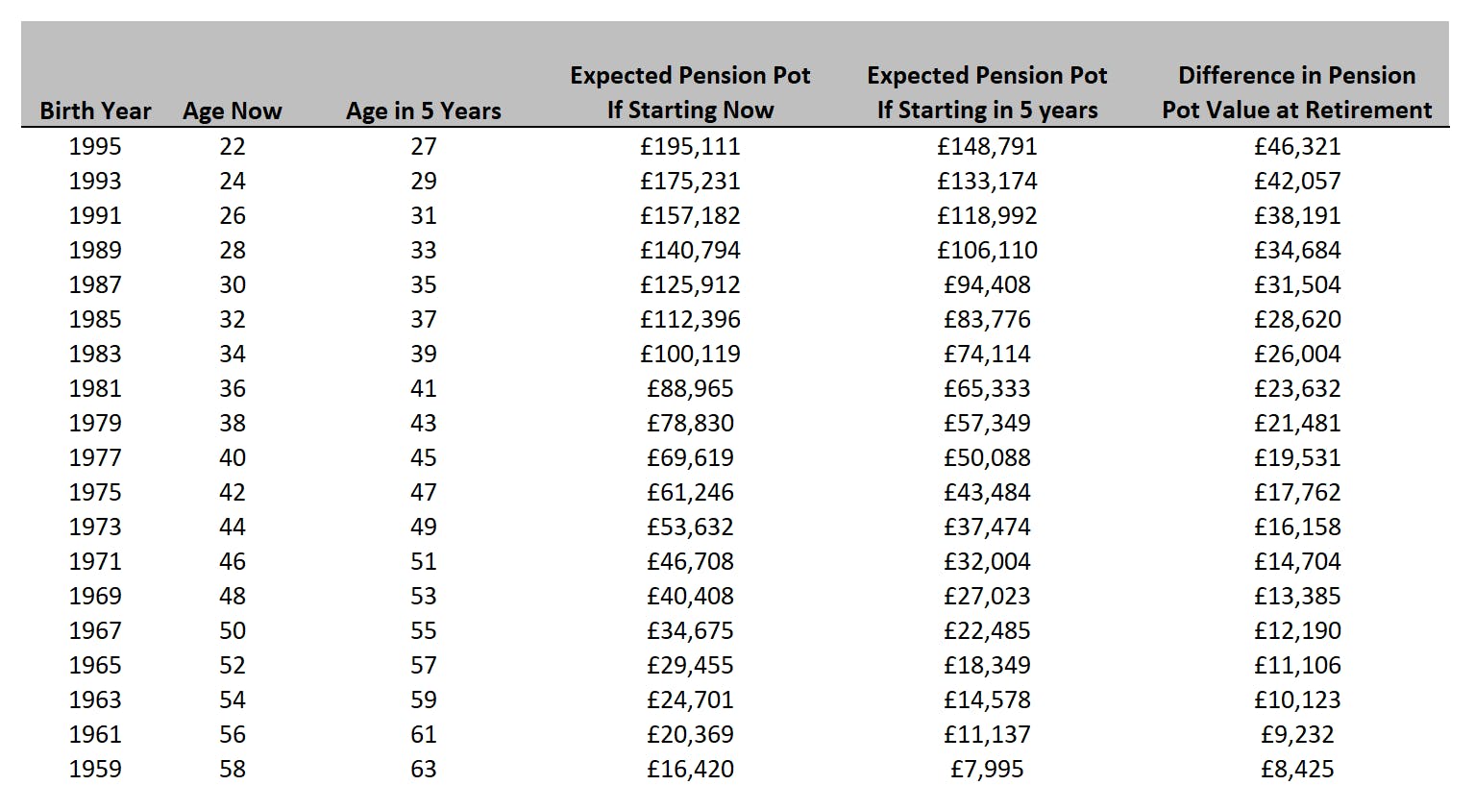Click the £61,246 cell
The image size is (1475, 810).
[x=690, y=492]
